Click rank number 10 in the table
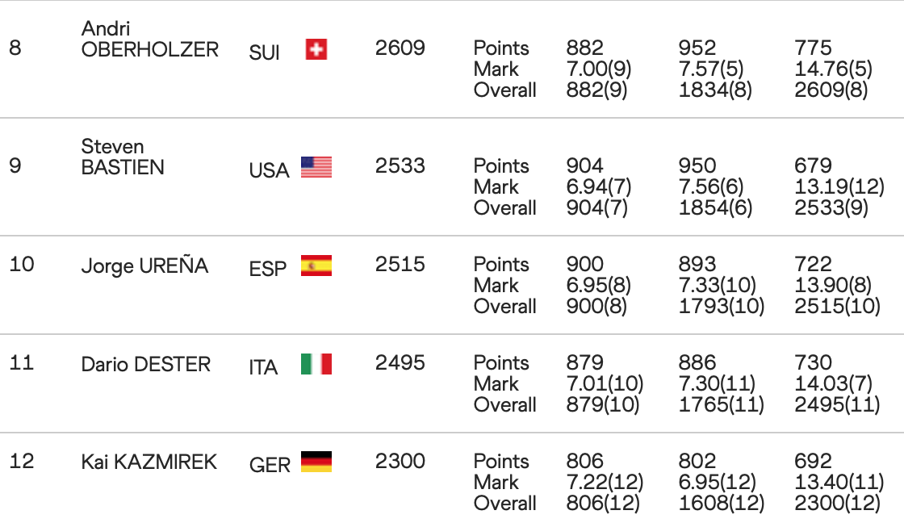904x523 pixels. point(22,264)
